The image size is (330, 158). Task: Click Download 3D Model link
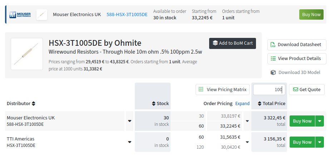pyautogui.click(x=295, y=72)
